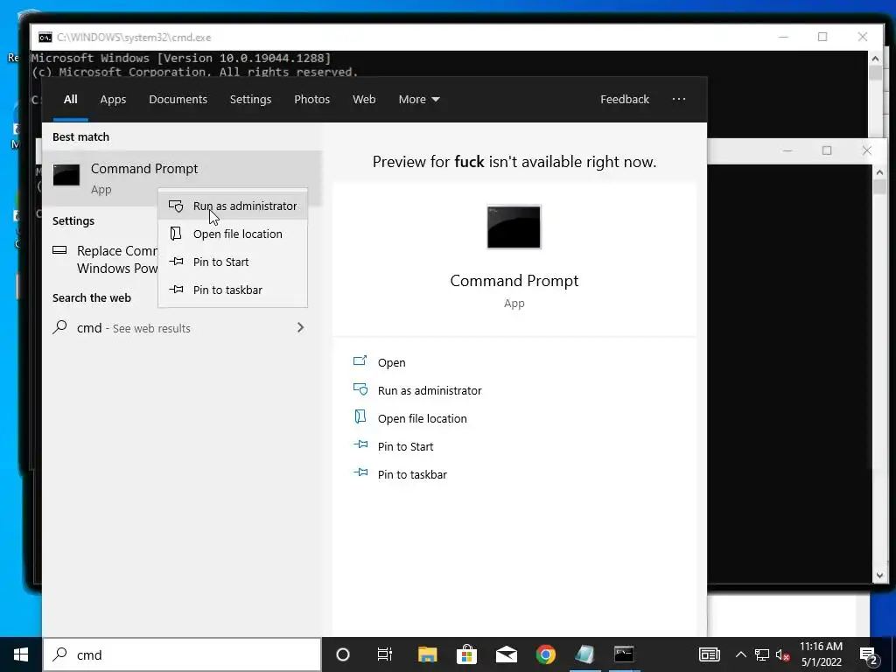Viewport: 896px width, 672px height.
Task: Switch to the Photos search tab
Action: (311, 99)
